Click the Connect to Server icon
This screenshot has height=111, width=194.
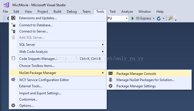coord(13,31)
